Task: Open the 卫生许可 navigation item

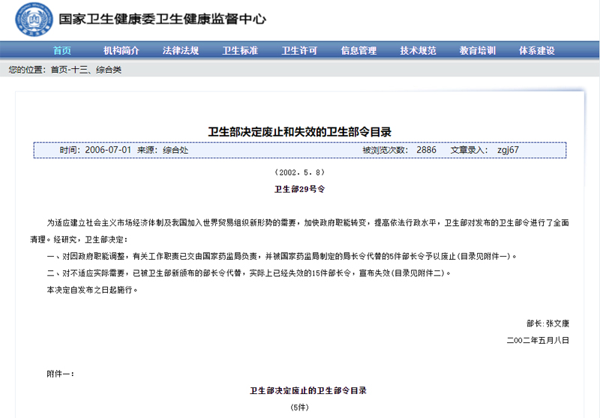Action: (299, 51)
